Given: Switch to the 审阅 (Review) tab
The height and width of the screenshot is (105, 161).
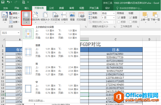Looking at the screenshot, I should 71,8.
